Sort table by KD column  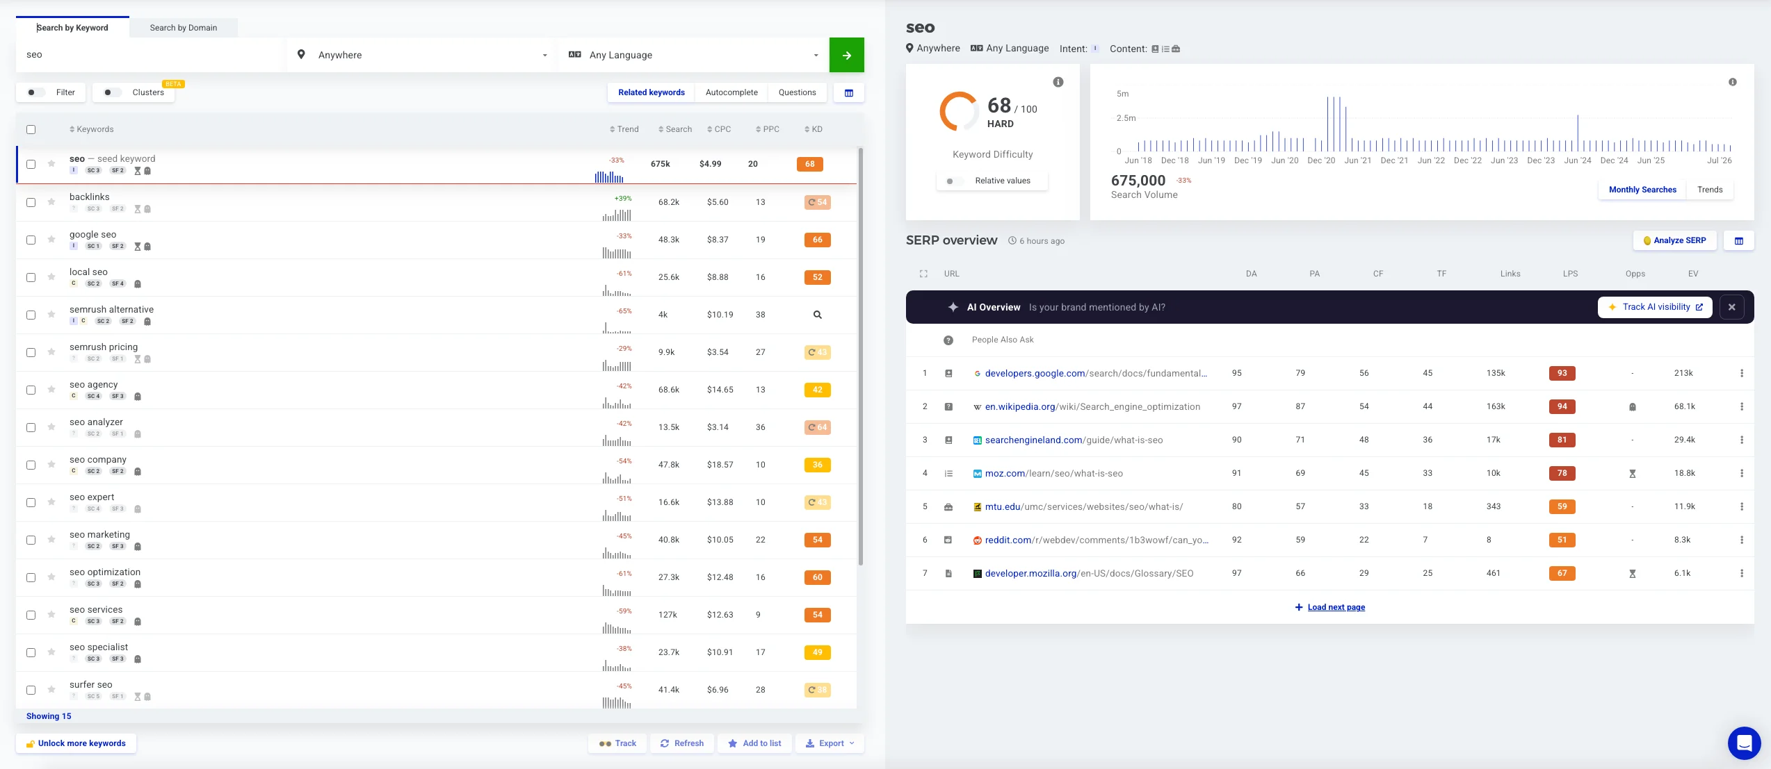(814, 129)
